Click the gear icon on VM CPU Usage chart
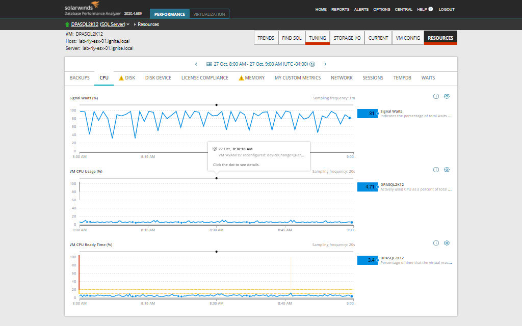Viewport: 522px width, 326px height. point(447,170)
